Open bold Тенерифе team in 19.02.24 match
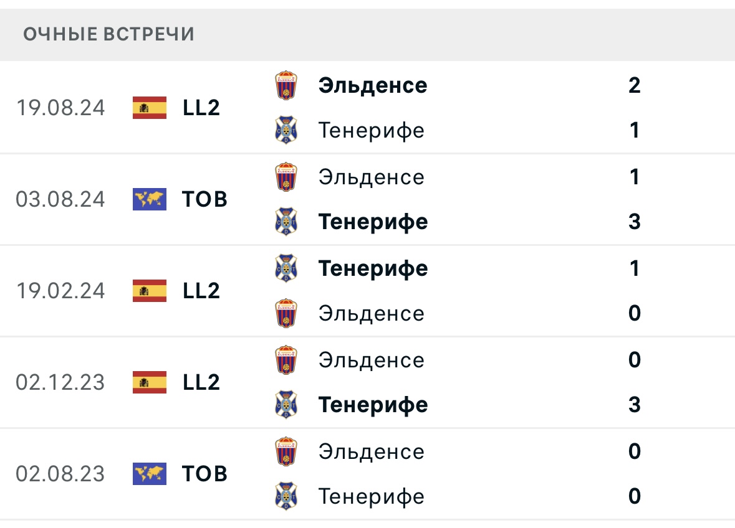The width and height of the screenshot is (735, 528). pos(373,268)
